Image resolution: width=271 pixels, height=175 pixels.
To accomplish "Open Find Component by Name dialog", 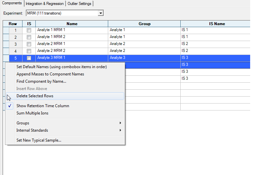I will 41,81.
